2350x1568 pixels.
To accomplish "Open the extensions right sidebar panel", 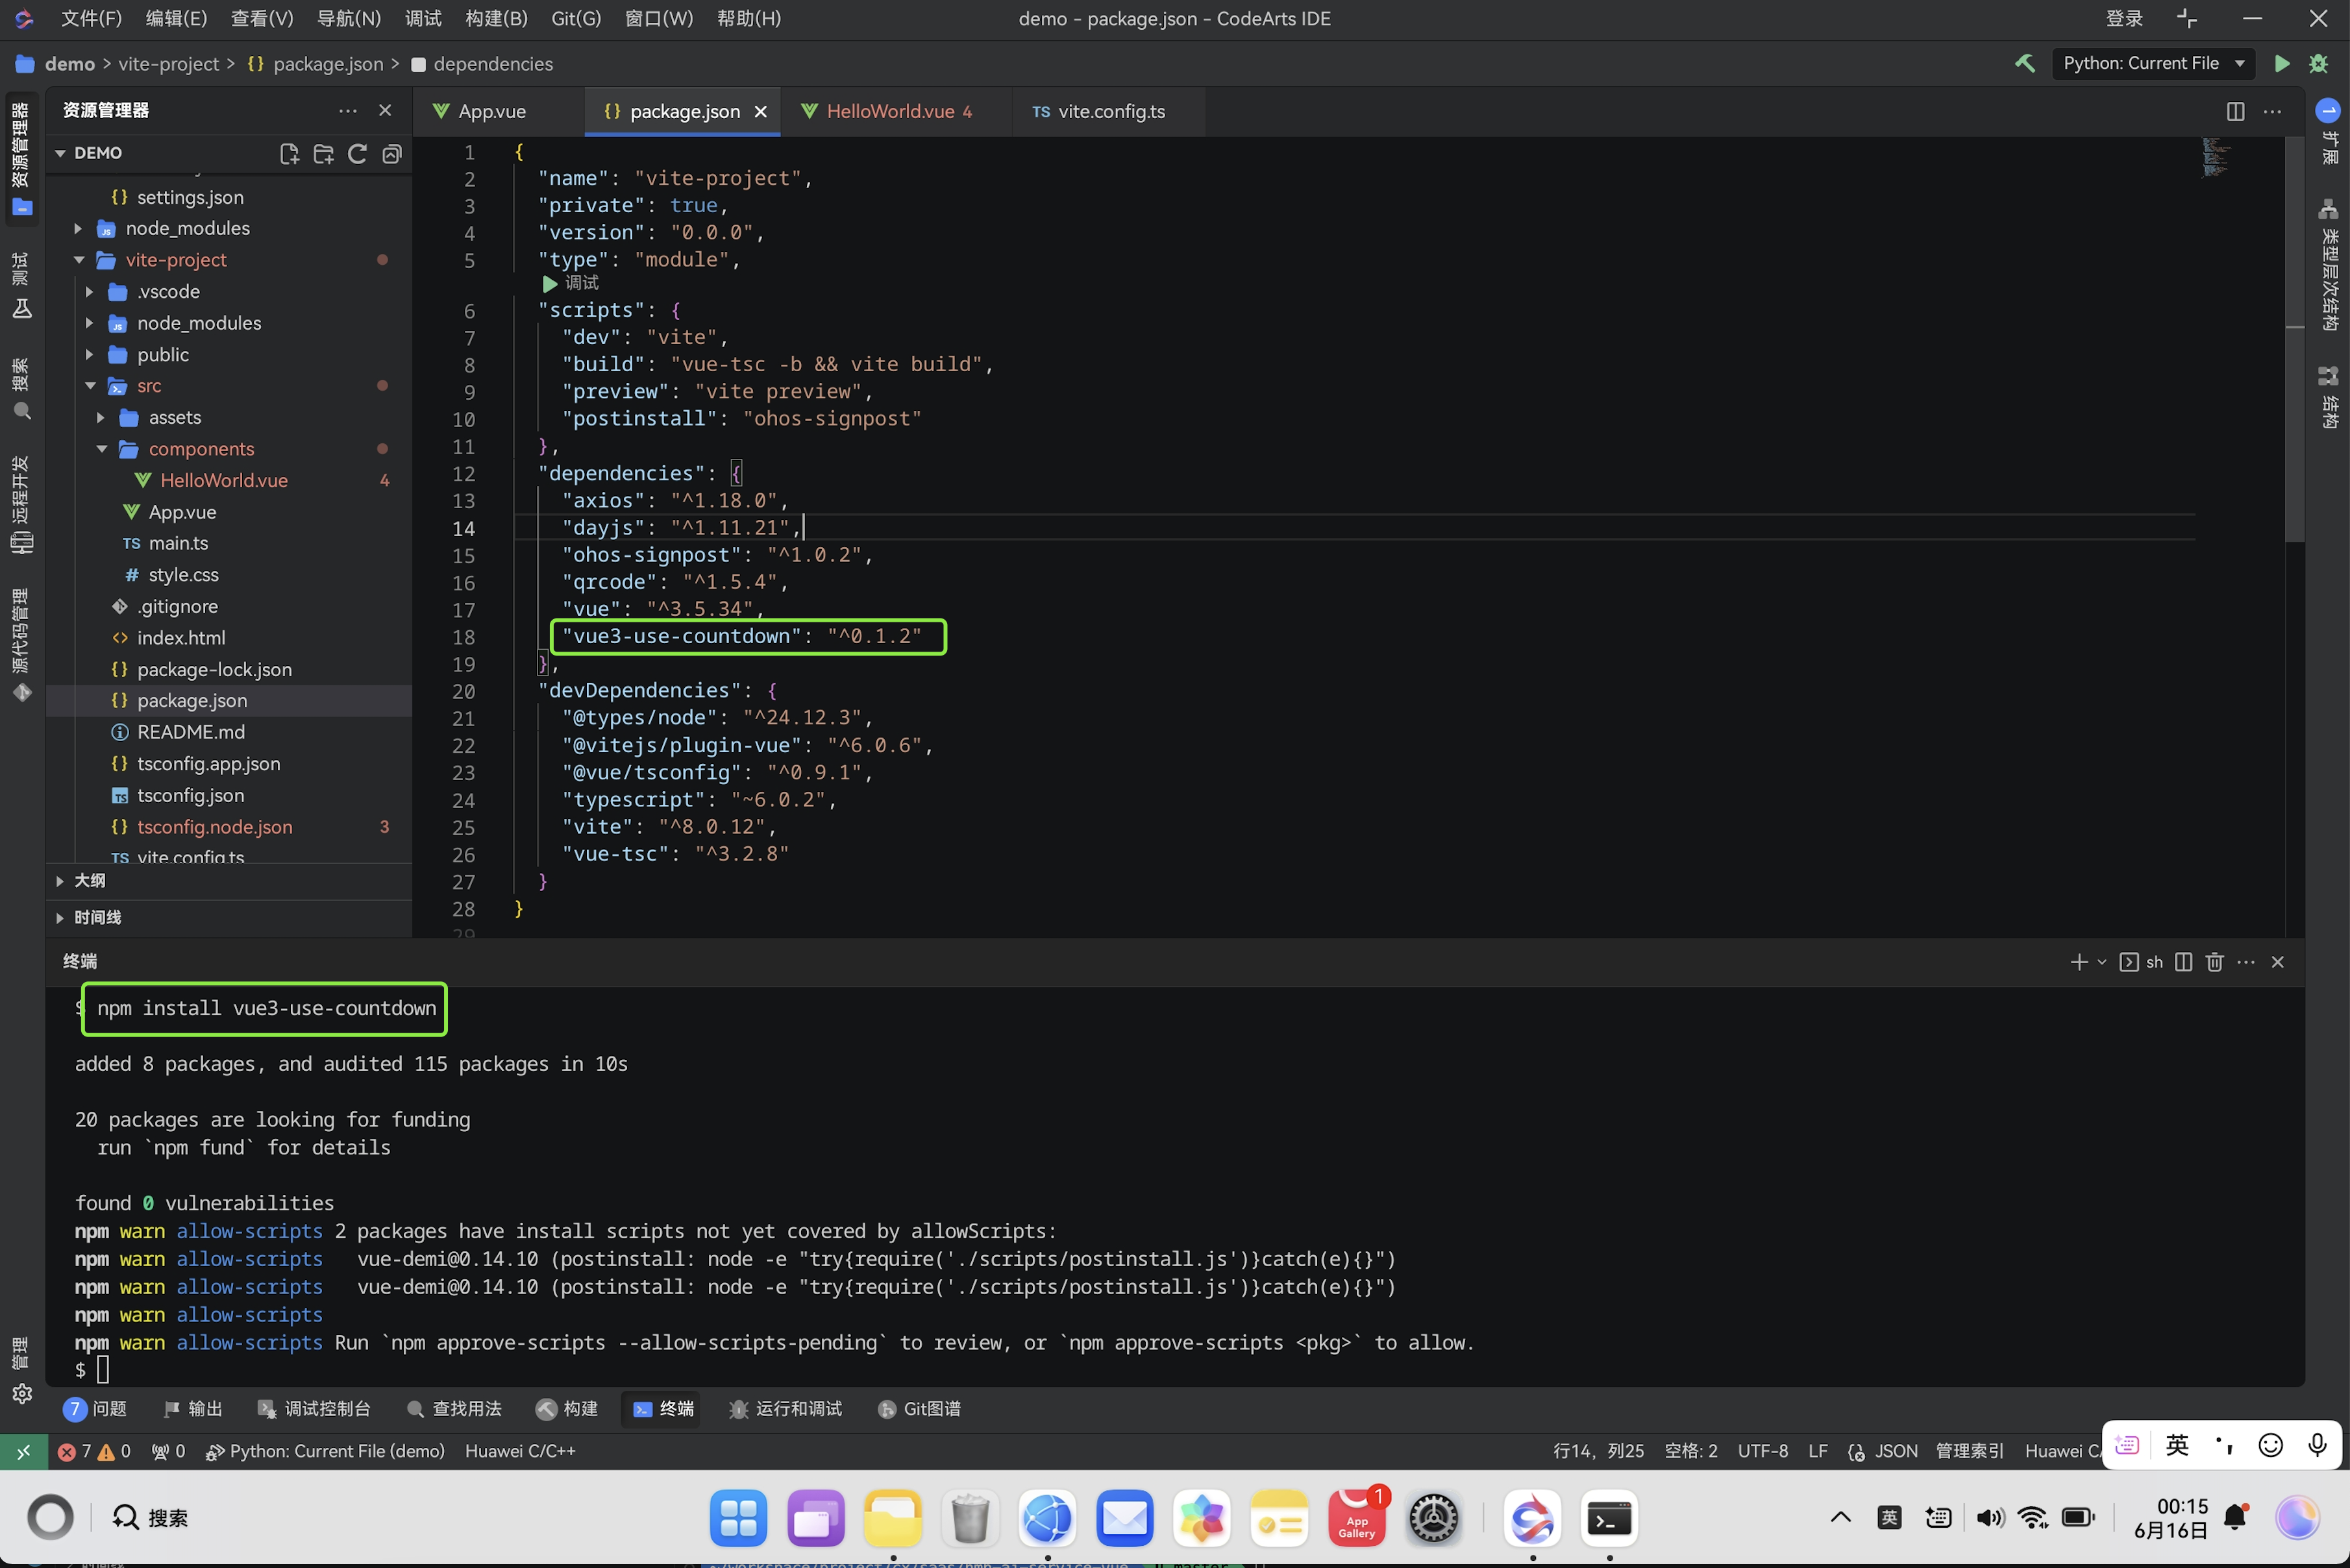I will coord(2328,132).
